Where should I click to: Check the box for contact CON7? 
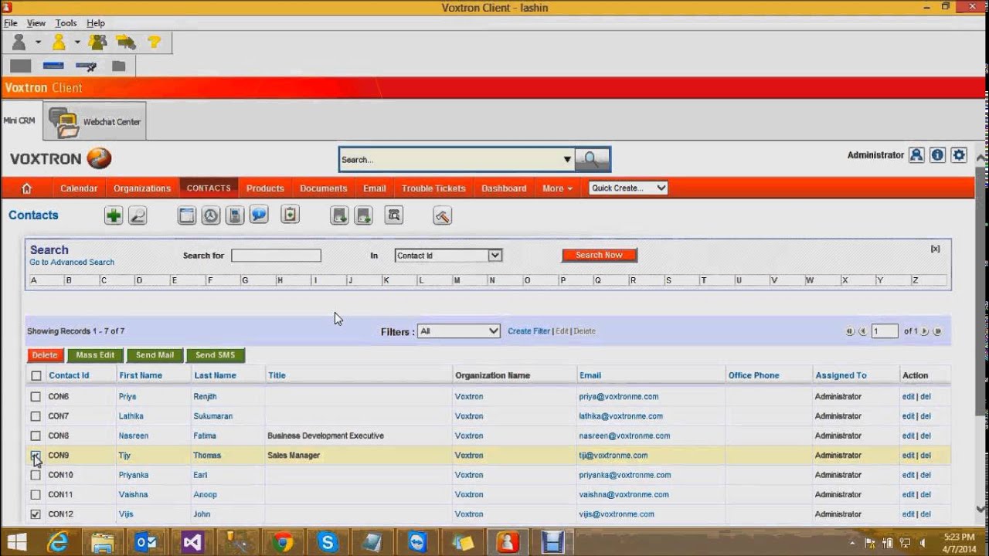click(x=36, y=416)
